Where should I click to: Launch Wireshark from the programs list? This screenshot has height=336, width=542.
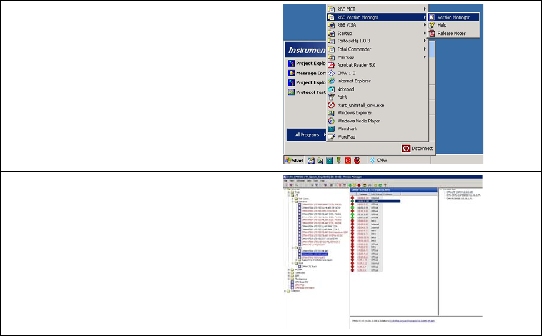click(x=377, y=129)
